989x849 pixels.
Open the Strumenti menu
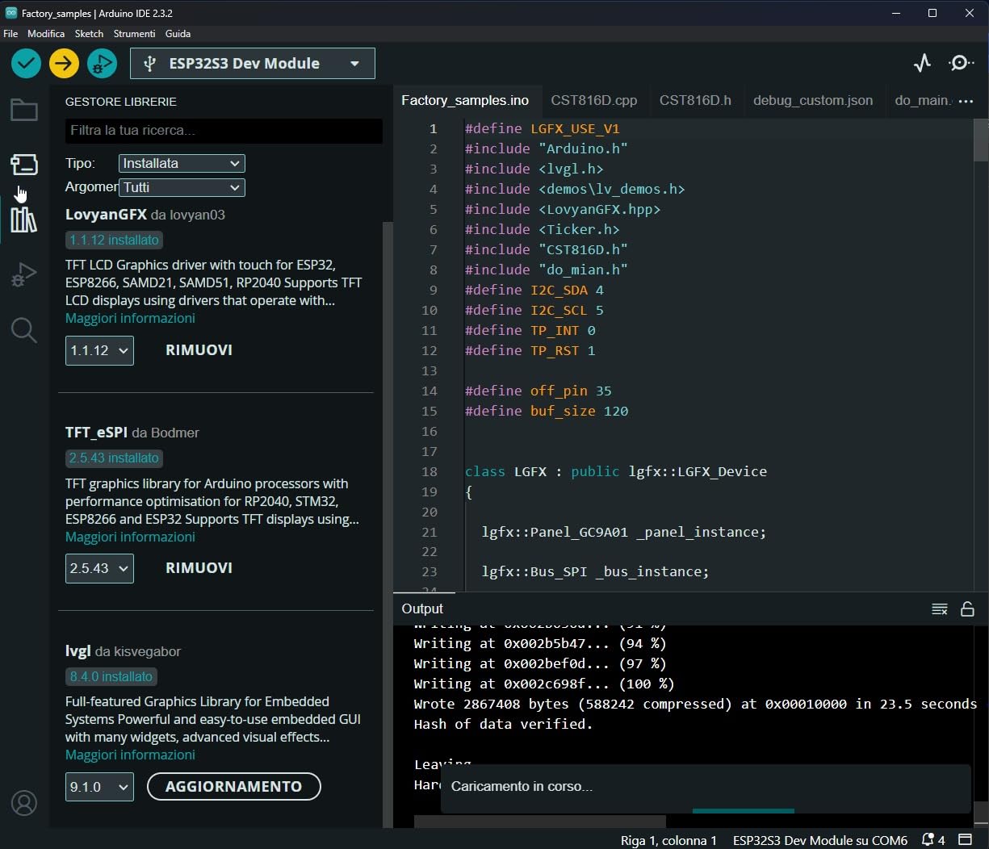(134, 34)
